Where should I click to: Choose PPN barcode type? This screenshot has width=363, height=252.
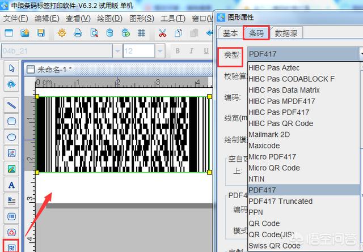pyautogui.click(x=304, y=212)
